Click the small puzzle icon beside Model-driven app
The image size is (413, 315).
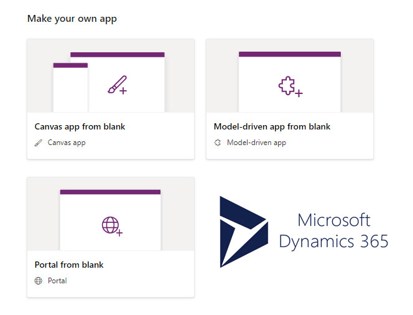[x=218, y=143]
